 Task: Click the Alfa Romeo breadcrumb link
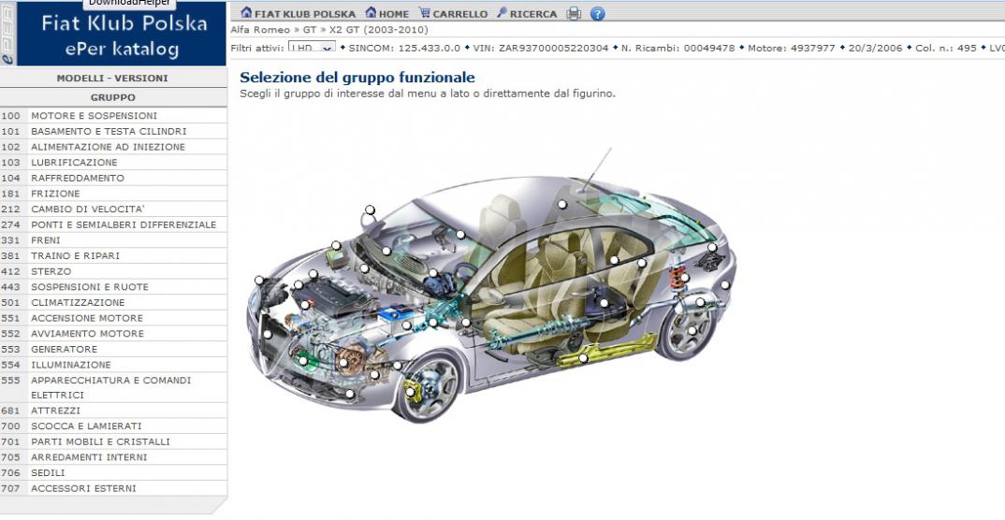[x=260, y=30]
